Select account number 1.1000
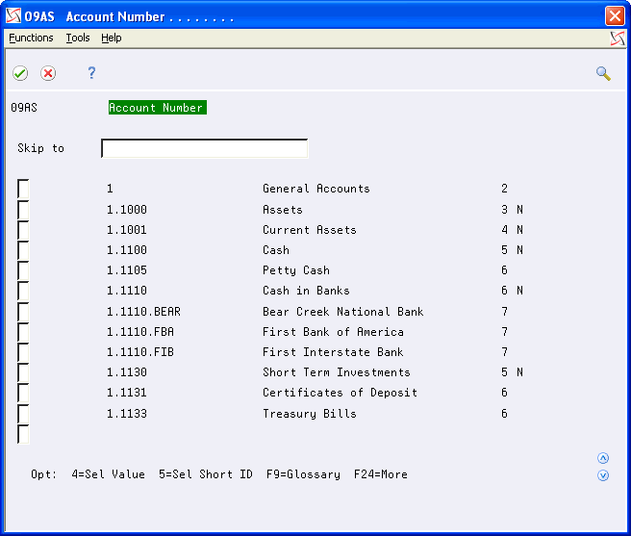 [x=127, y=210]
